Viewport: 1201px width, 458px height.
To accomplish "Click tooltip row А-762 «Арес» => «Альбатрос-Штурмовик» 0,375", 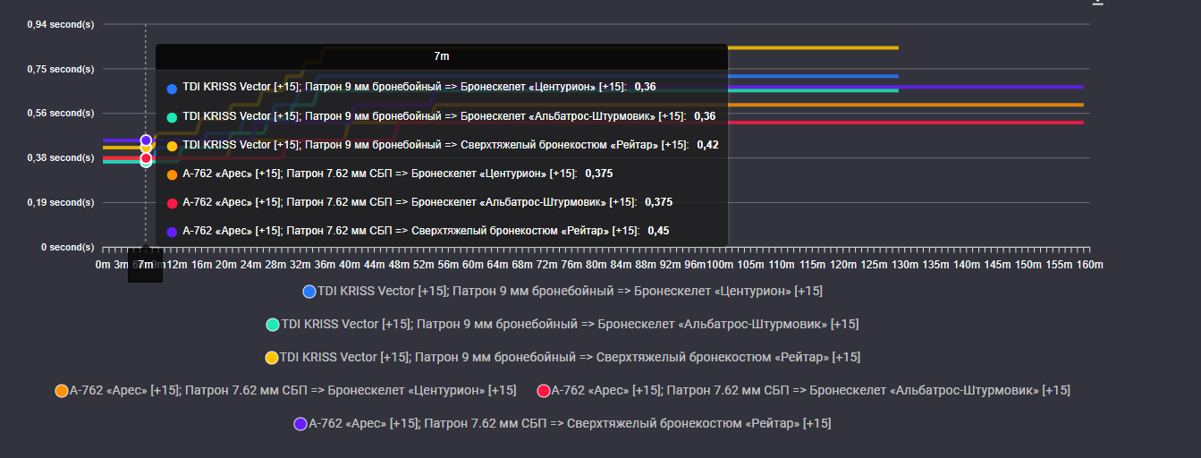I will (419, 202).
